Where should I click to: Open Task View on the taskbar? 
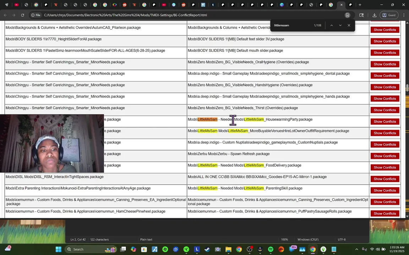coord(124,249)
